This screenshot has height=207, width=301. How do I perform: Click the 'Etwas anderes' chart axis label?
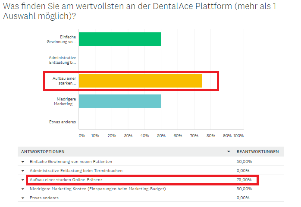(x=63, y=122)
